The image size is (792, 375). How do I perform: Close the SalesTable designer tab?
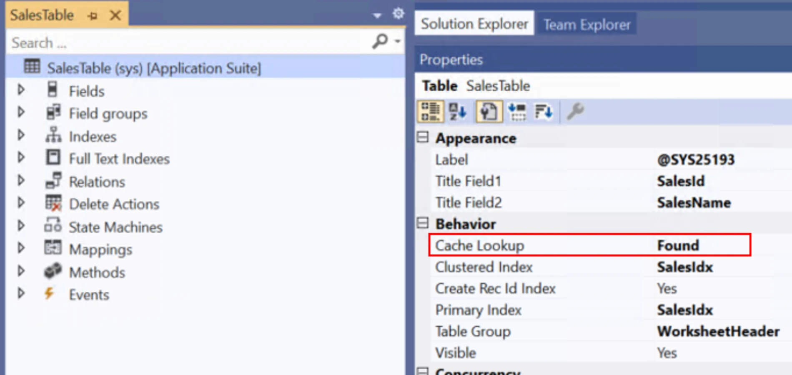click(115, 15)
